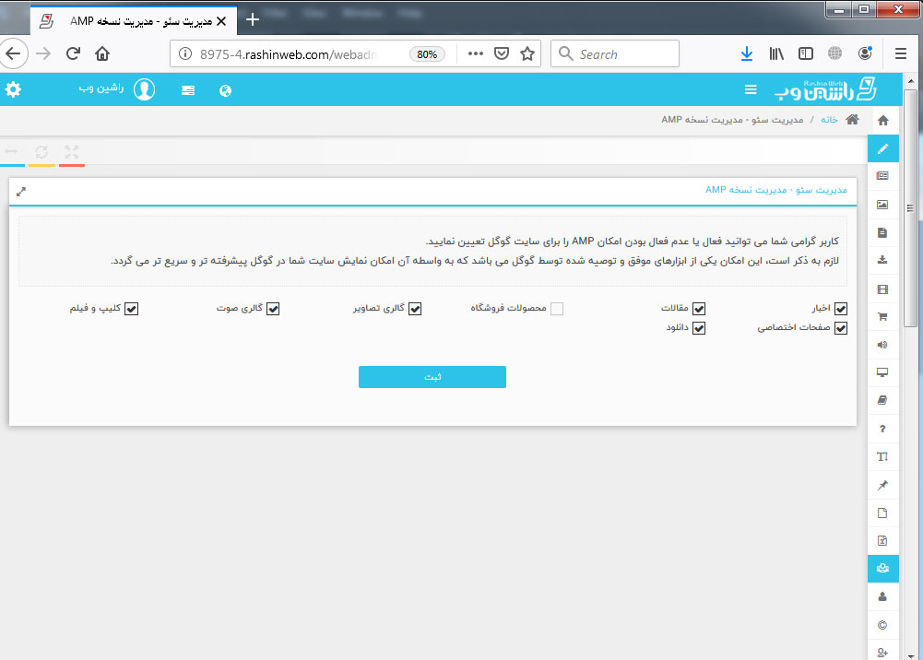Open the speaker audio sidebar icon
The width and height of the screenshot is (923, 660).
click(x=882, y=345)
